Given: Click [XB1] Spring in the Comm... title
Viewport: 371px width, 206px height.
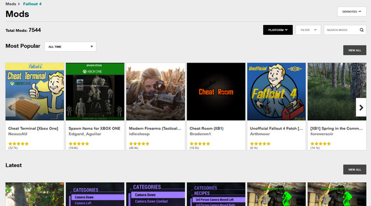Looking at the screenshot, I should (337, 128).
